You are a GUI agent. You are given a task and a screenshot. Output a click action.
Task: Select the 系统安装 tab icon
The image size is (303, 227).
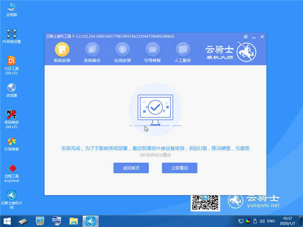click(x=62, y=49)
